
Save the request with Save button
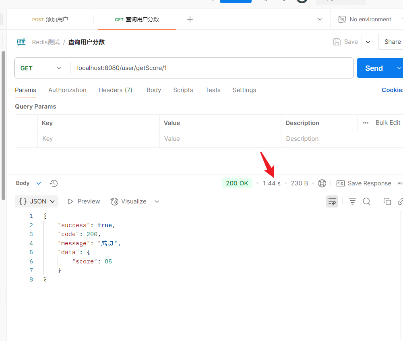345,42
